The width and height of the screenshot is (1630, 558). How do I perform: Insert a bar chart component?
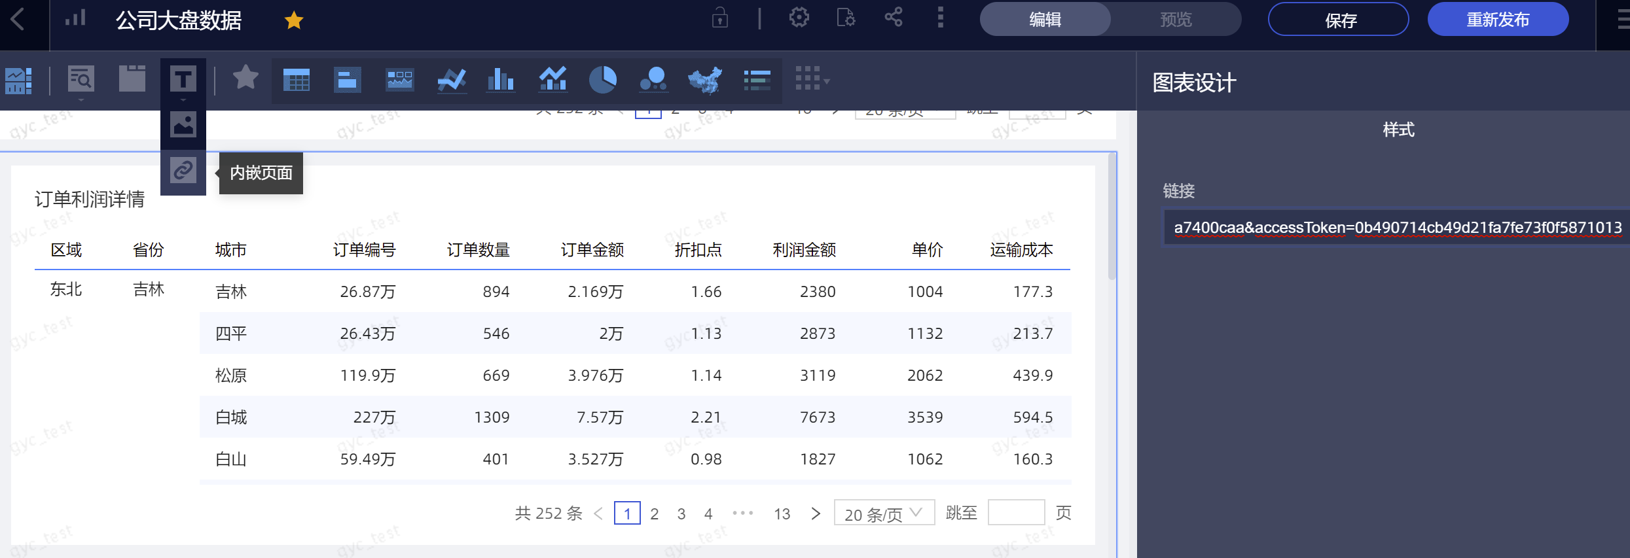pos(501,80)
